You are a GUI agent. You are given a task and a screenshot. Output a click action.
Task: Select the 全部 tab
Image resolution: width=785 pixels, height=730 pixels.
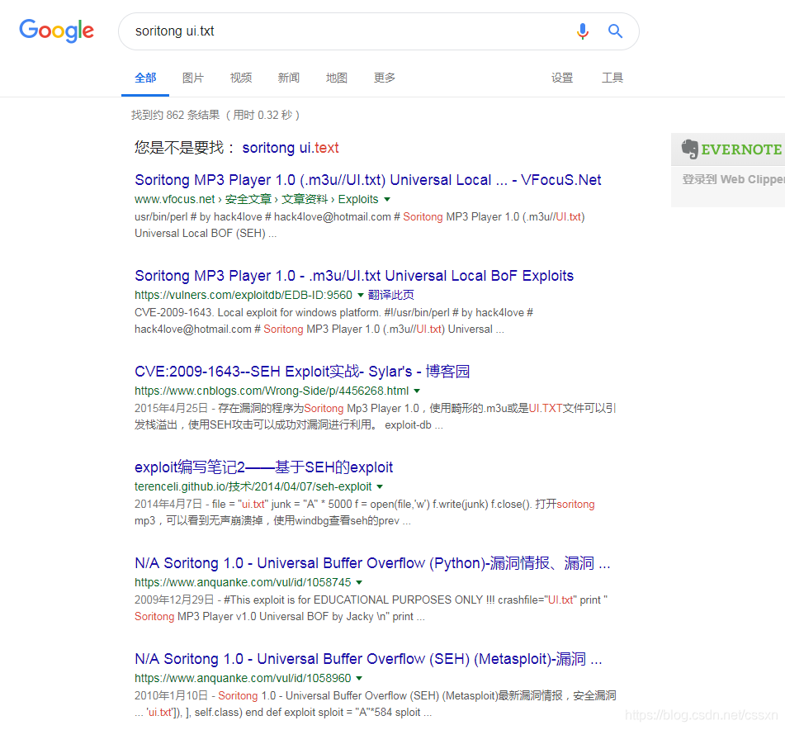[x=145, y=78]
